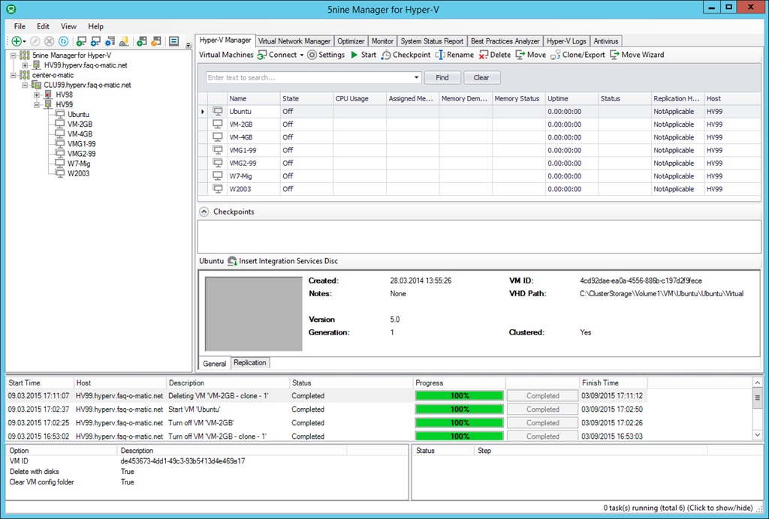Click the blue circular Refresh icon
This screenshot has height=519, width=769.
click(x=63, y=41)
